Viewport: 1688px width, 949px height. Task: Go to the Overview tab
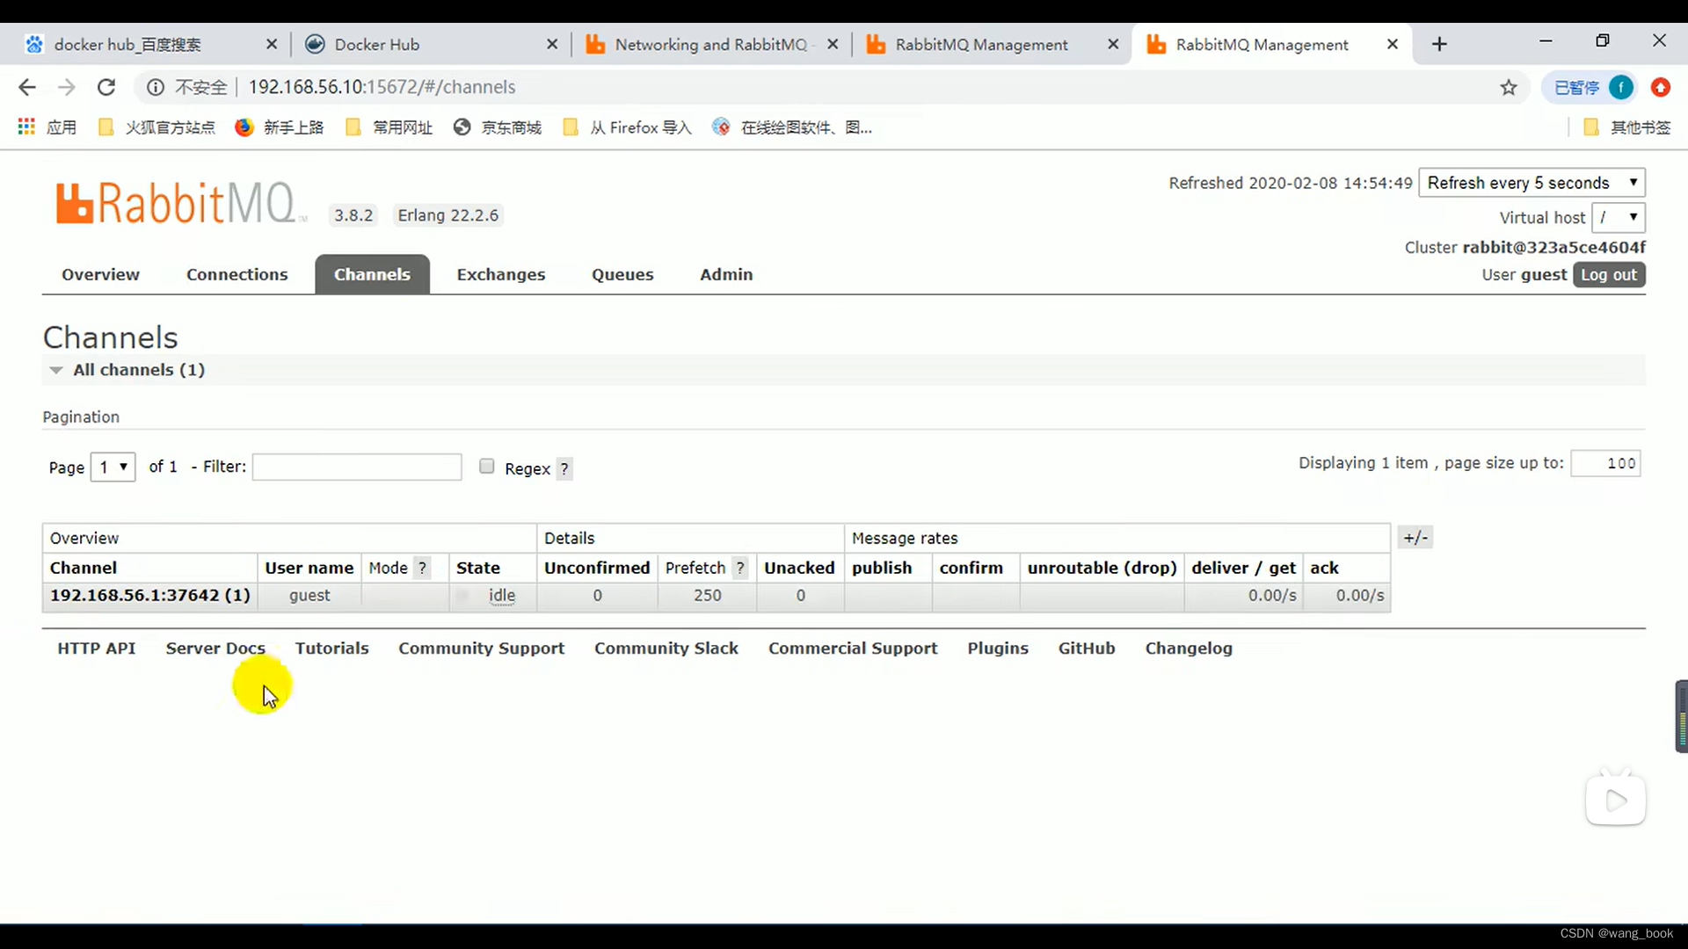tap(100, 274)
